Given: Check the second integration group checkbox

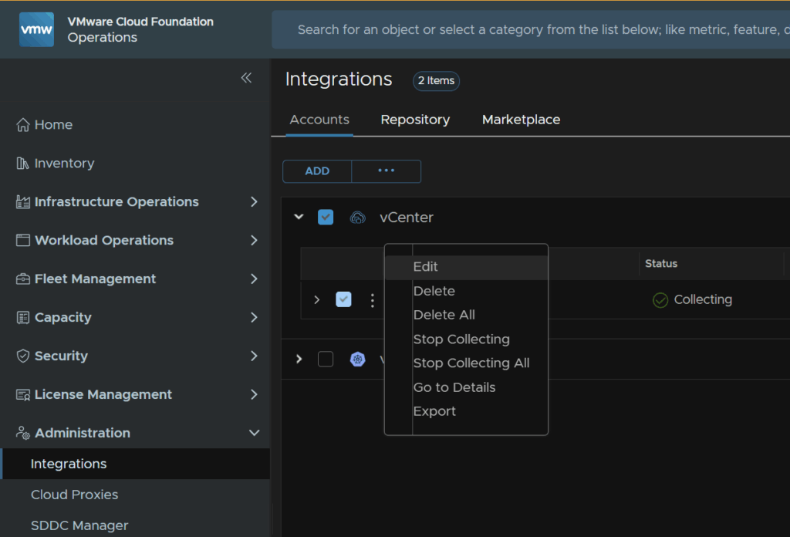Looking at the screenshot, I should click(326, 360).
